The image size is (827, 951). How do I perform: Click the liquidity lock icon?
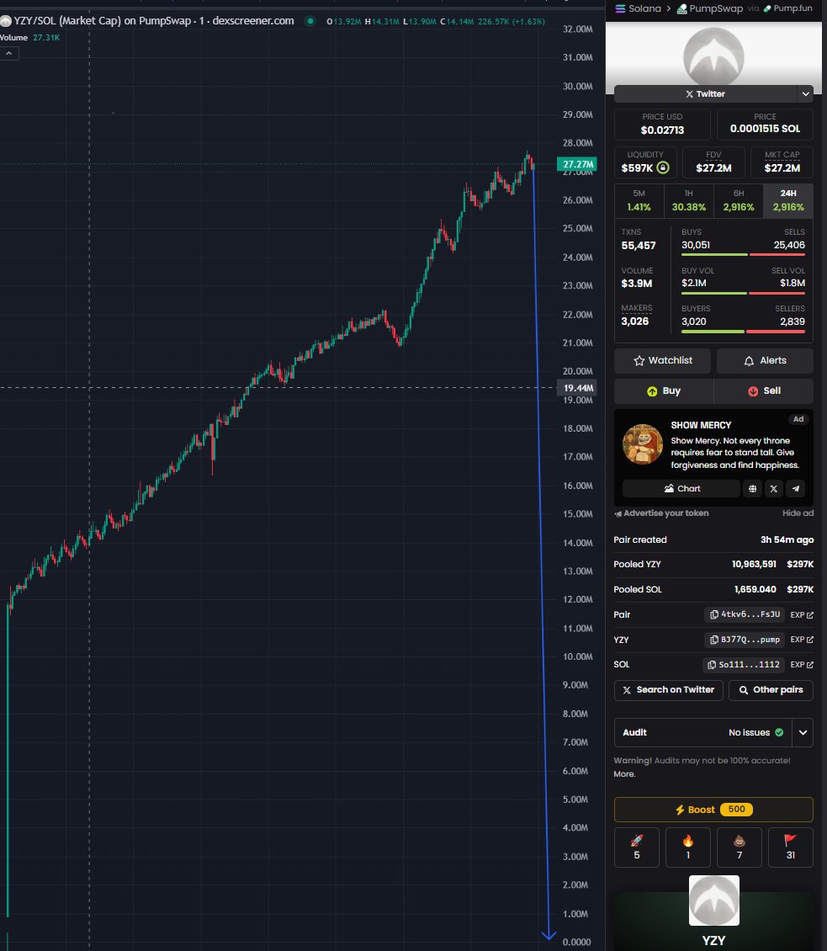pos(663,167)
